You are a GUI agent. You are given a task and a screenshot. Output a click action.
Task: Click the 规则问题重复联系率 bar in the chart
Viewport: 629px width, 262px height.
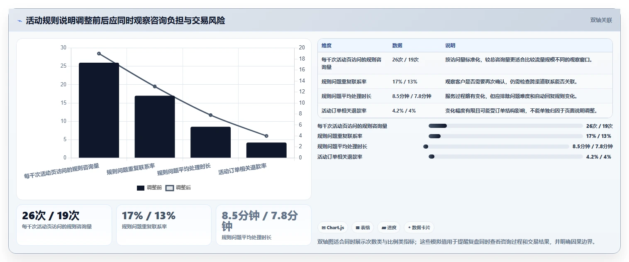(155, 127)
